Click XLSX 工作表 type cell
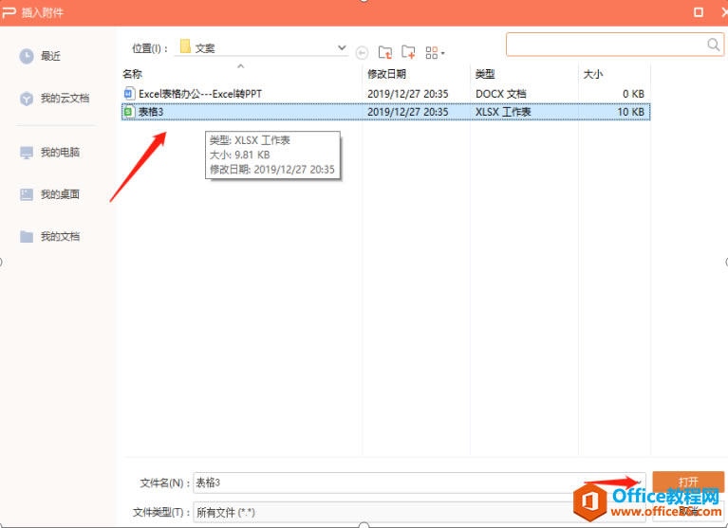This screenshot has width=728, height=528. click(503, 112)
